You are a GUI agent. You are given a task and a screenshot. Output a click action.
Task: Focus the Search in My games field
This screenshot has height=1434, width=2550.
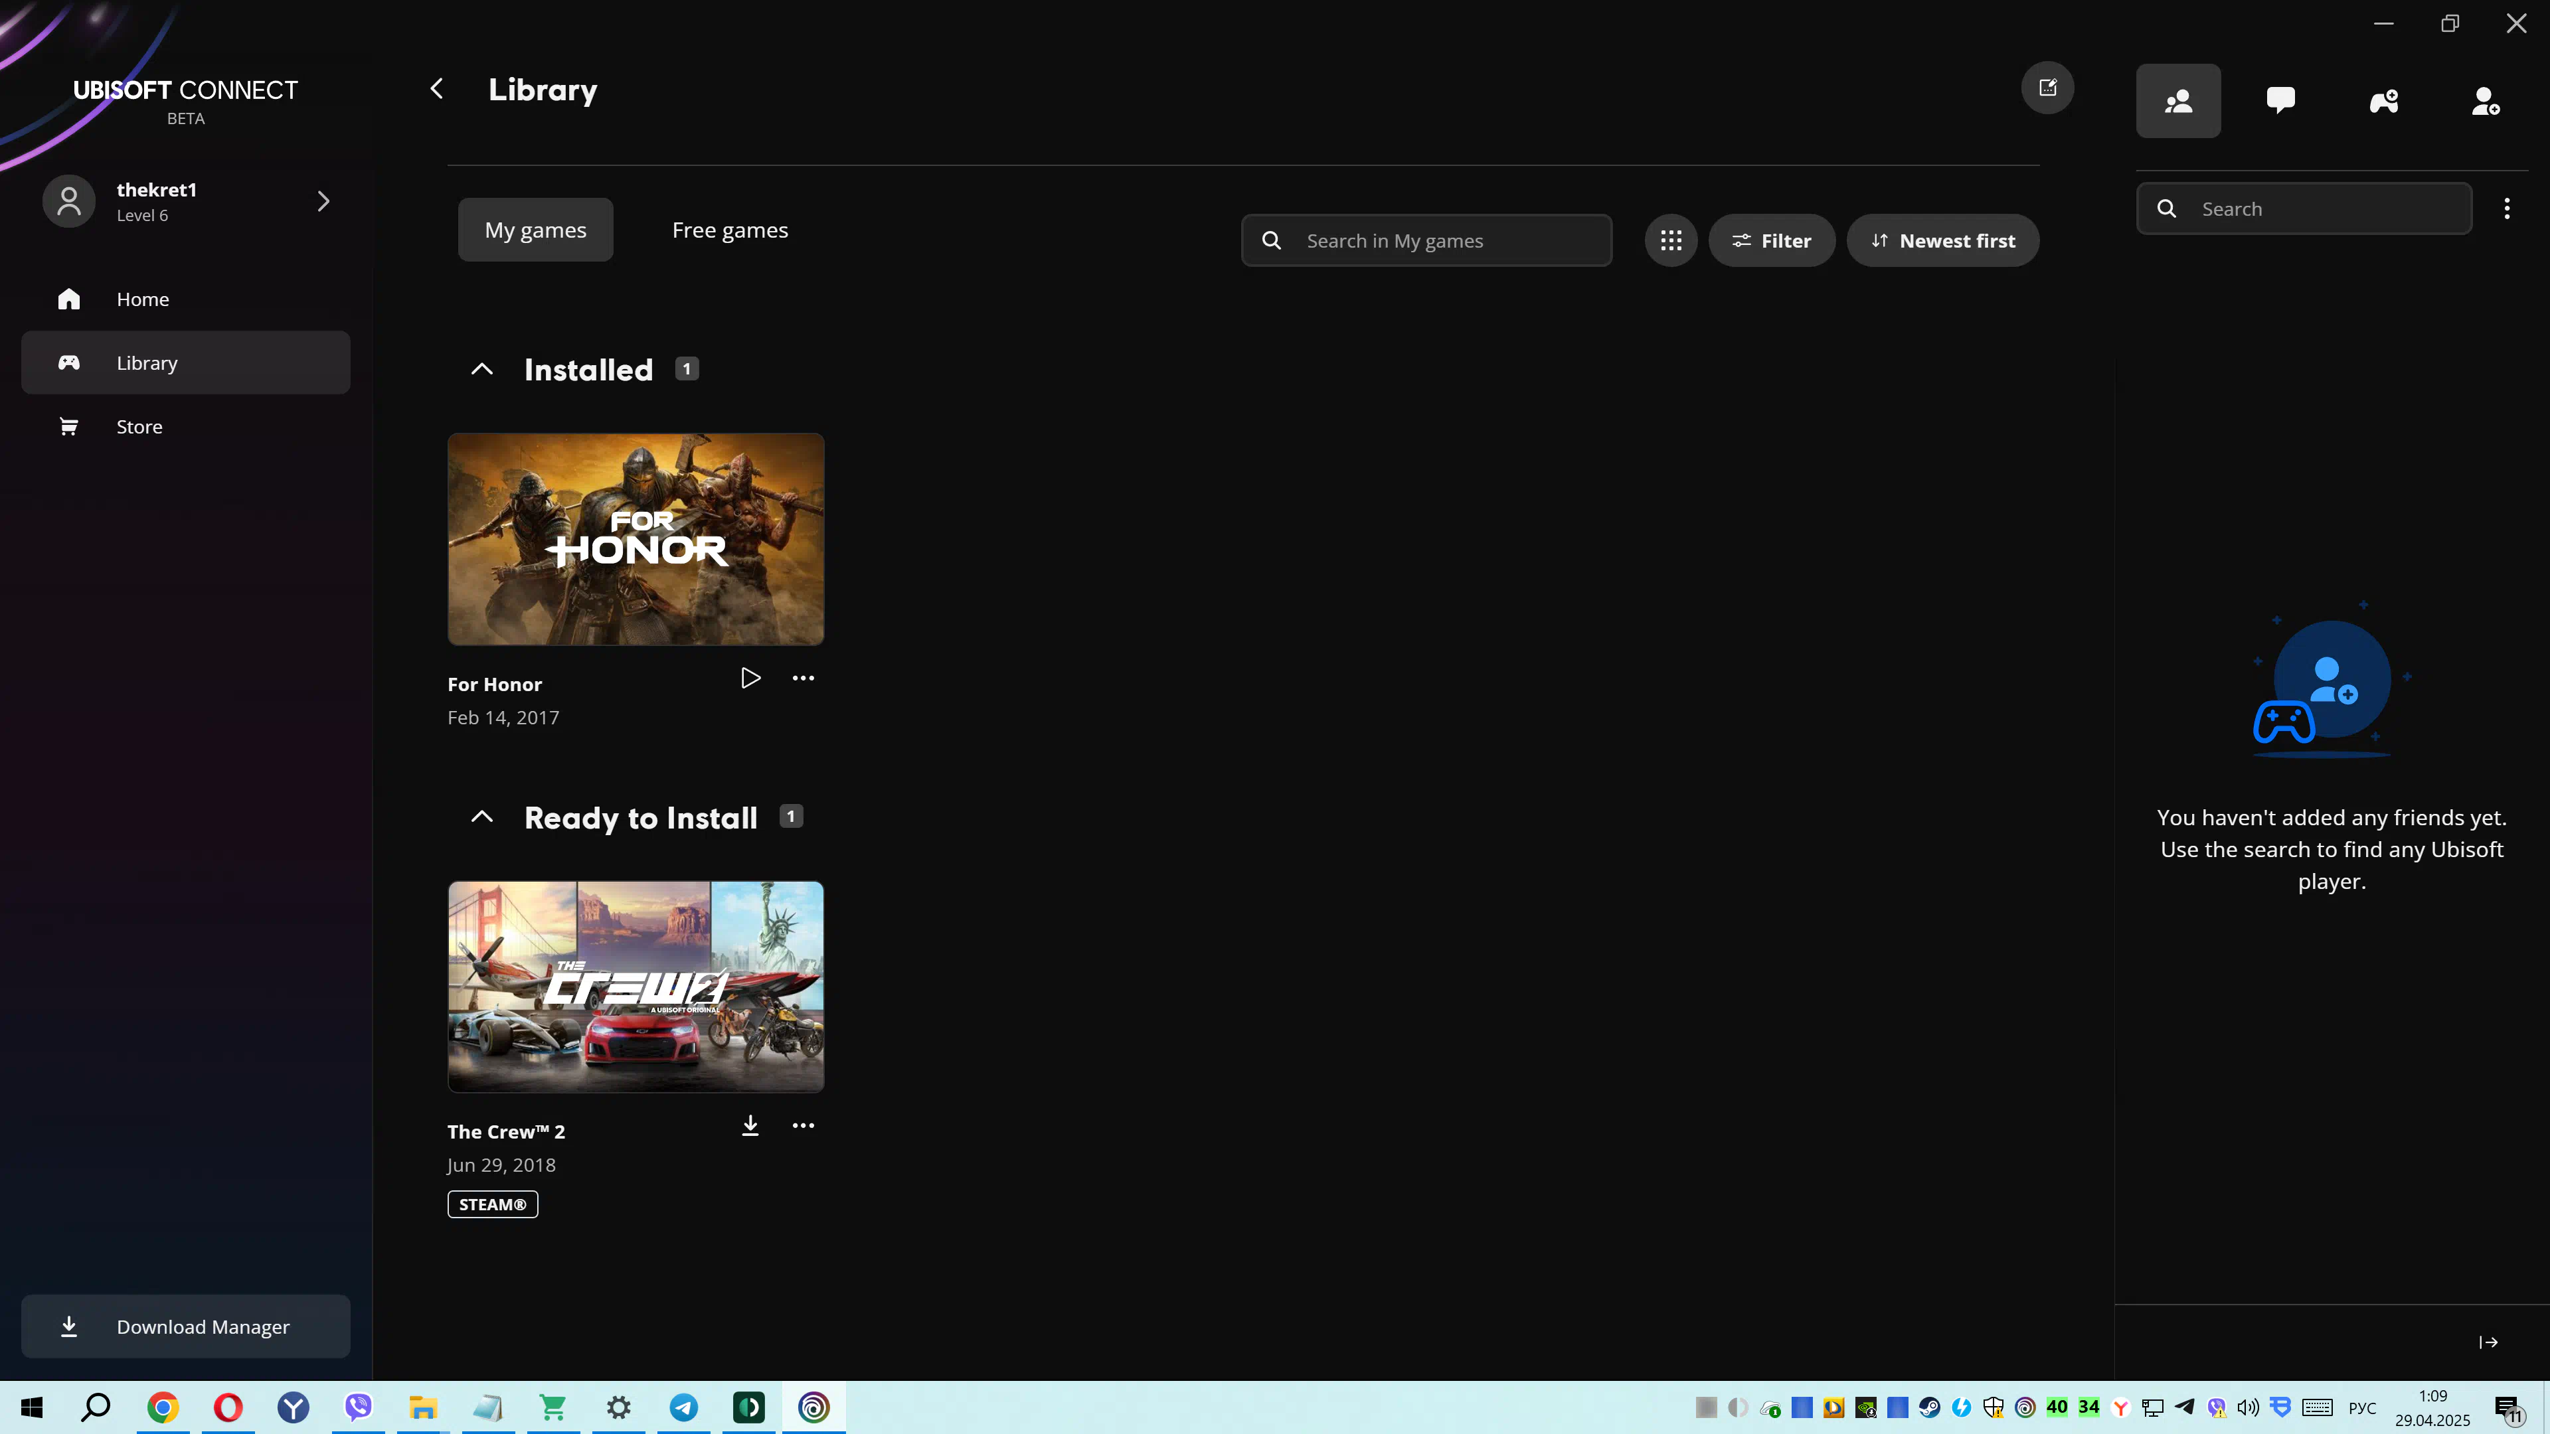(1426, 240)
